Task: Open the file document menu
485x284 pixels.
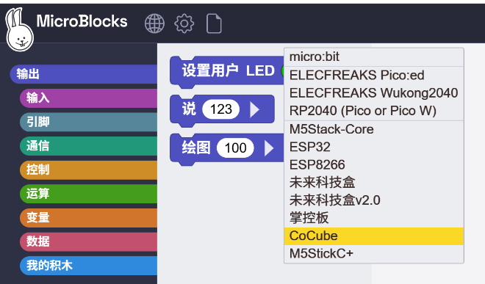Action: point(214,23)
